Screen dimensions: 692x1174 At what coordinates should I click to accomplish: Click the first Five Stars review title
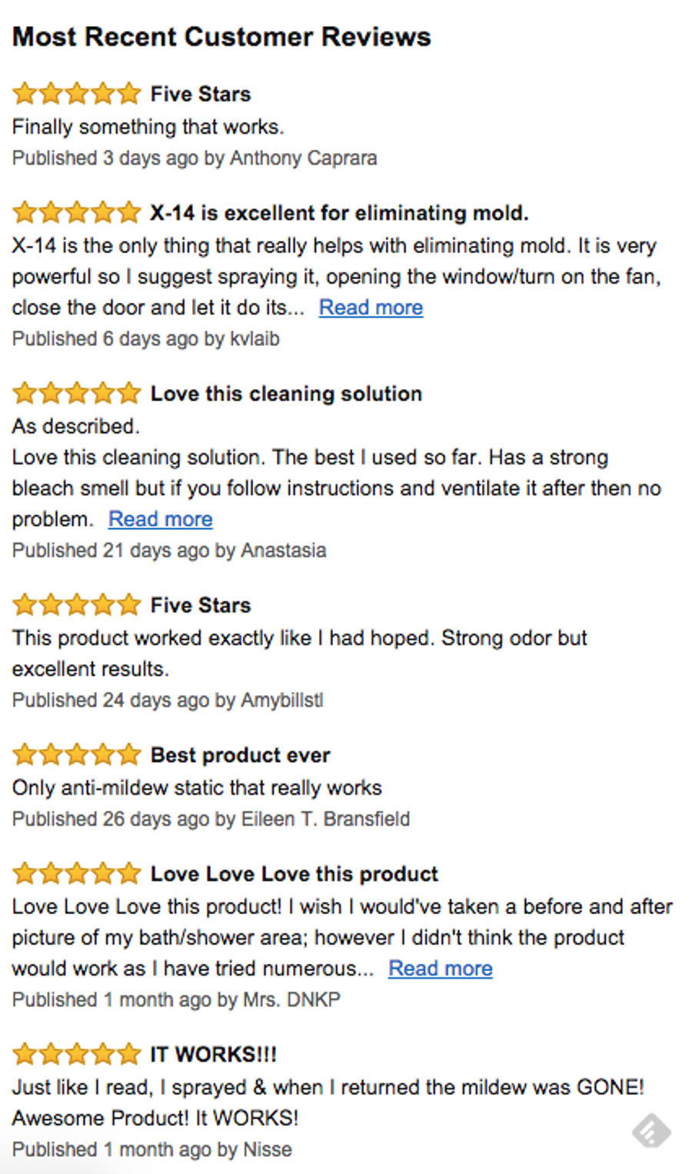200,94
